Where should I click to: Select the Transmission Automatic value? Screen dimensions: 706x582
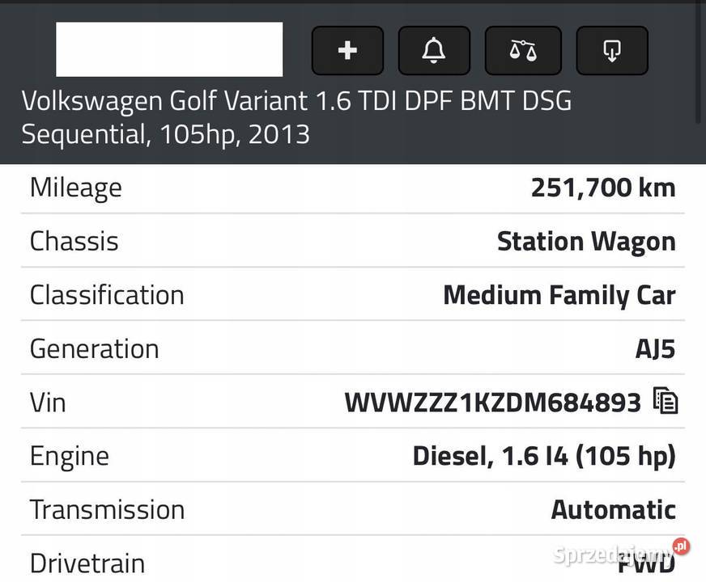click(613, 509)
